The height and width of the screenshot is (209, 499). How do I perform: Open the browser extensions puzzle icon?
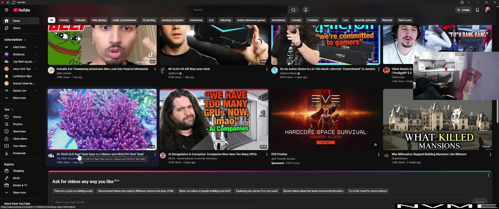point(462,2)
